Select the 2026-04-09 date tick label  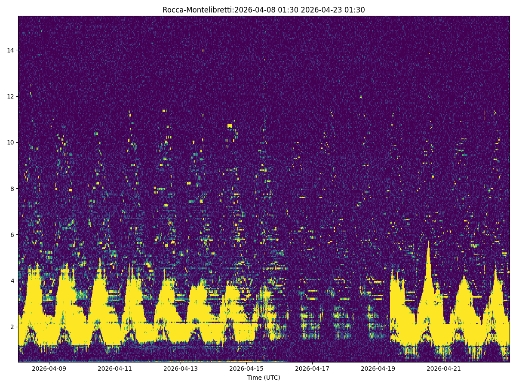(x=49, y=369)
